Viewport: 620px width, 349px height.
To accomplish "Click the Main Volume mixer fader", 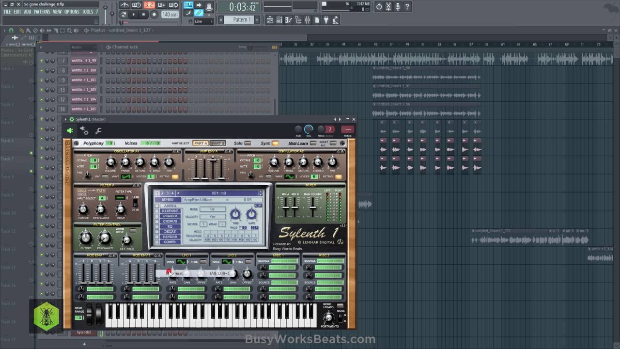I will tap(313, 207).
